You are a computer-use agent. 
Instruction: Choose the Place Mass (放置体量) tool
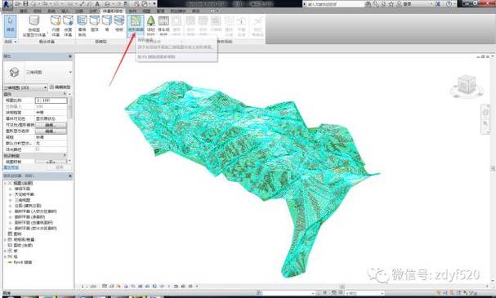[68, 26]
